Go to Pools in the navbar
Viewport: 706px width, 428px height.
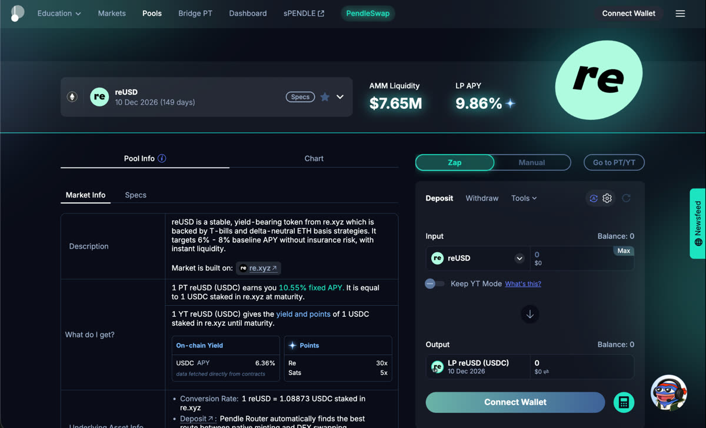[x=152, y=14]
